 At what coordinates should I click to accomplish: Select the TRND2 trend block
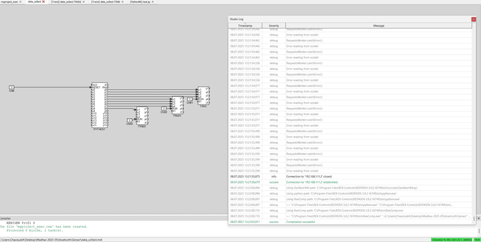(142, 116)
